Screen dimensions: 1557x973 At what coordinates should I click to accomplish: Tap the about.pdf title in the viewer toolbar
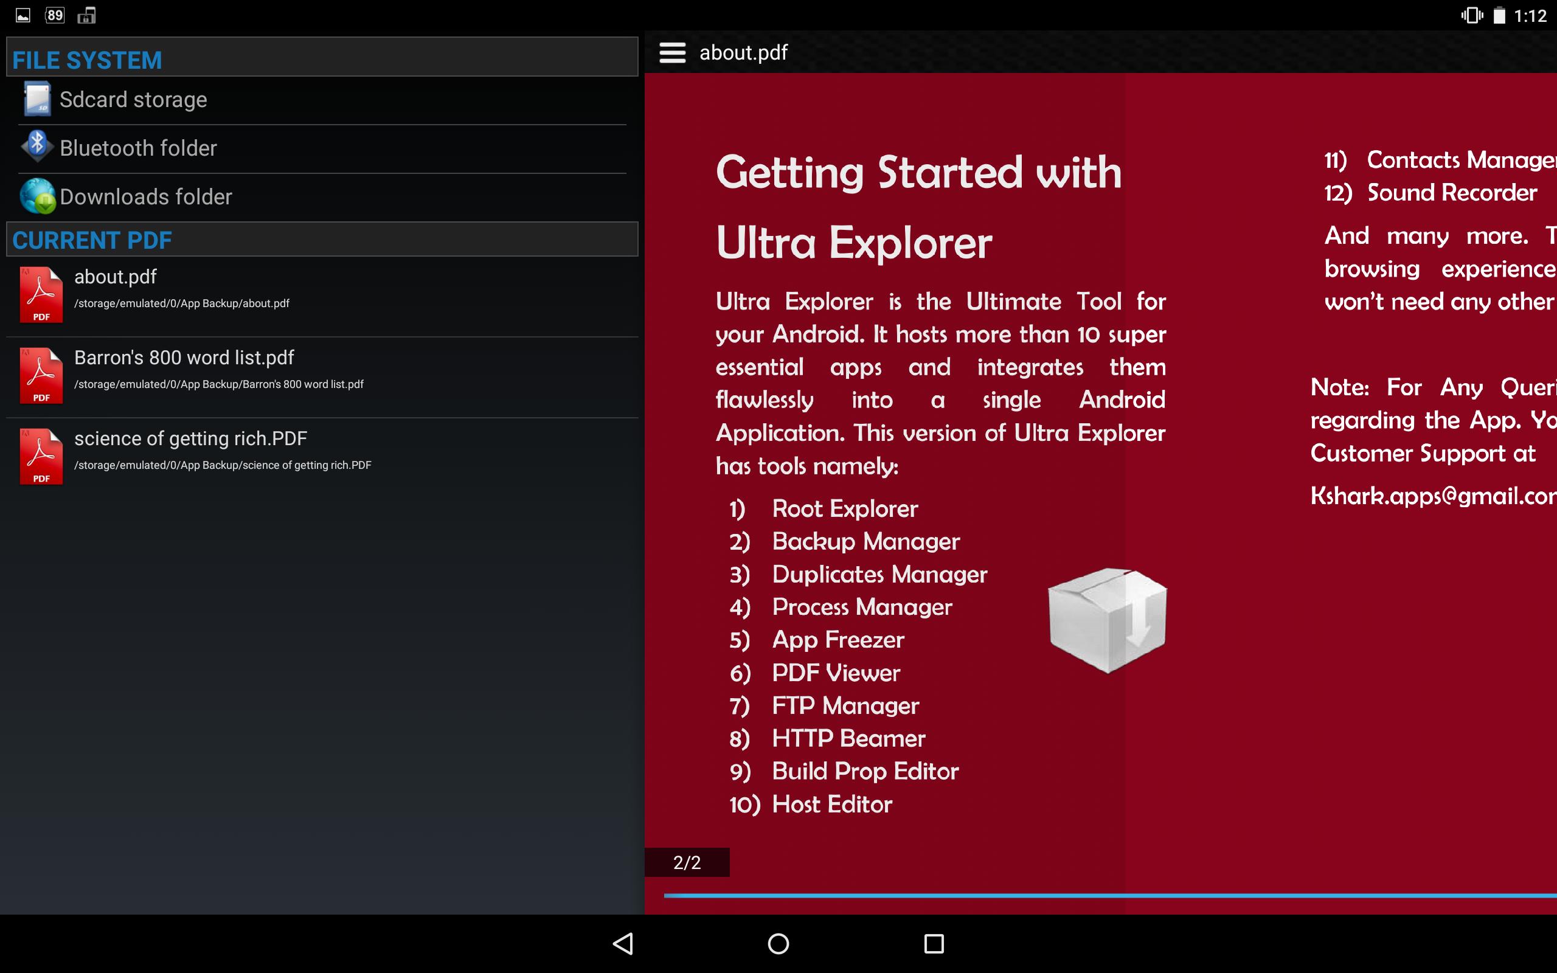click(x=743, y=53)
